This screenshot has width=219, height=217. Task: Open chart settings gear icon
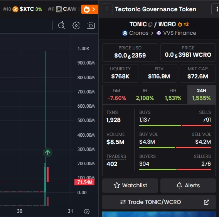[76, 25]
